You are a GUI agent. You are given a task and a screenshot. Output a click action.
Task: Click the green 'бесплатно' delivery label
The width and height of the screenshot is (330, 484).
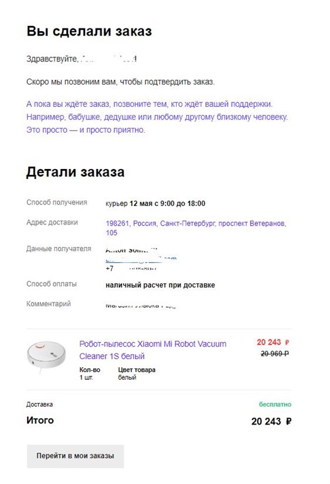275,404
